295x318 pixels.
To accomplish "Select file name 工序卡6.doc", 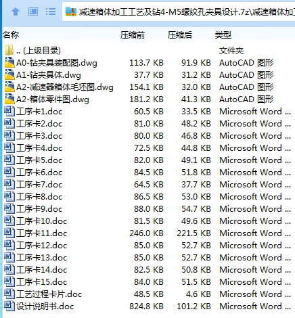I will coord(39,173).
